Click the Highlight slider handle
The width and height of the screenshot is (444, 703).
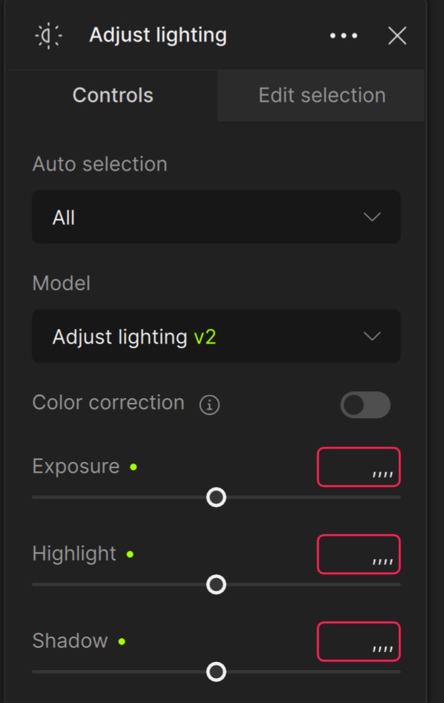coord(216,585)
